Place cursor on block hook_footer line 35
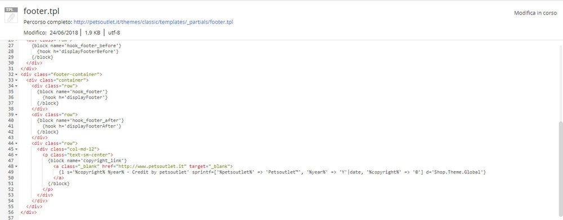Image resolution: width=563 pixels, height=220 pixels. click(73, 91)
